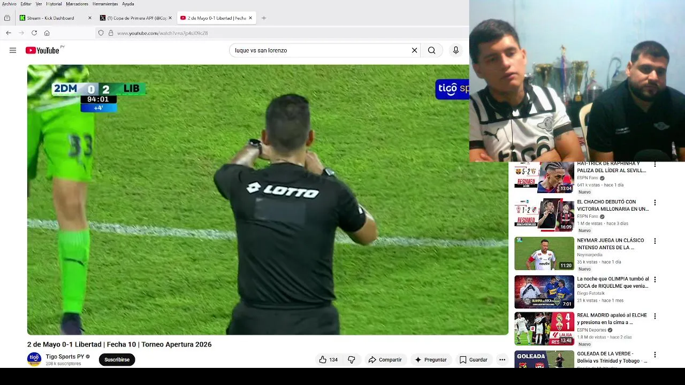This screenshot has width=685, height=385.
Task: Close the 2 de Mayo 0-1 Libertad tab
Action: [250, 18]
